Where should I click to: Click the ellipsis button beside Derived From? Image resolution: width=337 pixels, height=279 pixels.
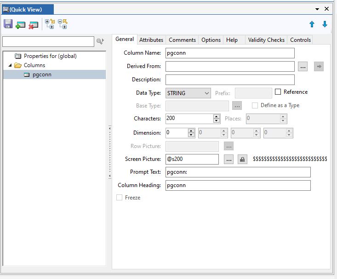(x=303, y=67)
